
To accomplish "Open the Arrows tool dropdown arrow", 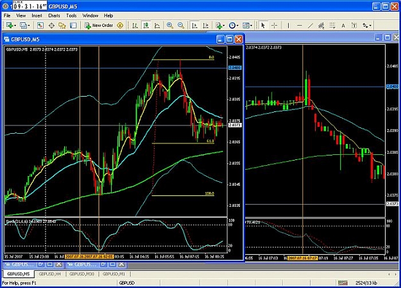I will (370, 26).
